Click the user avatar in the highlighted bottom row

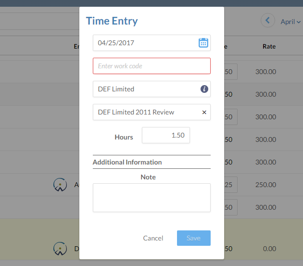tap(60, 248)
